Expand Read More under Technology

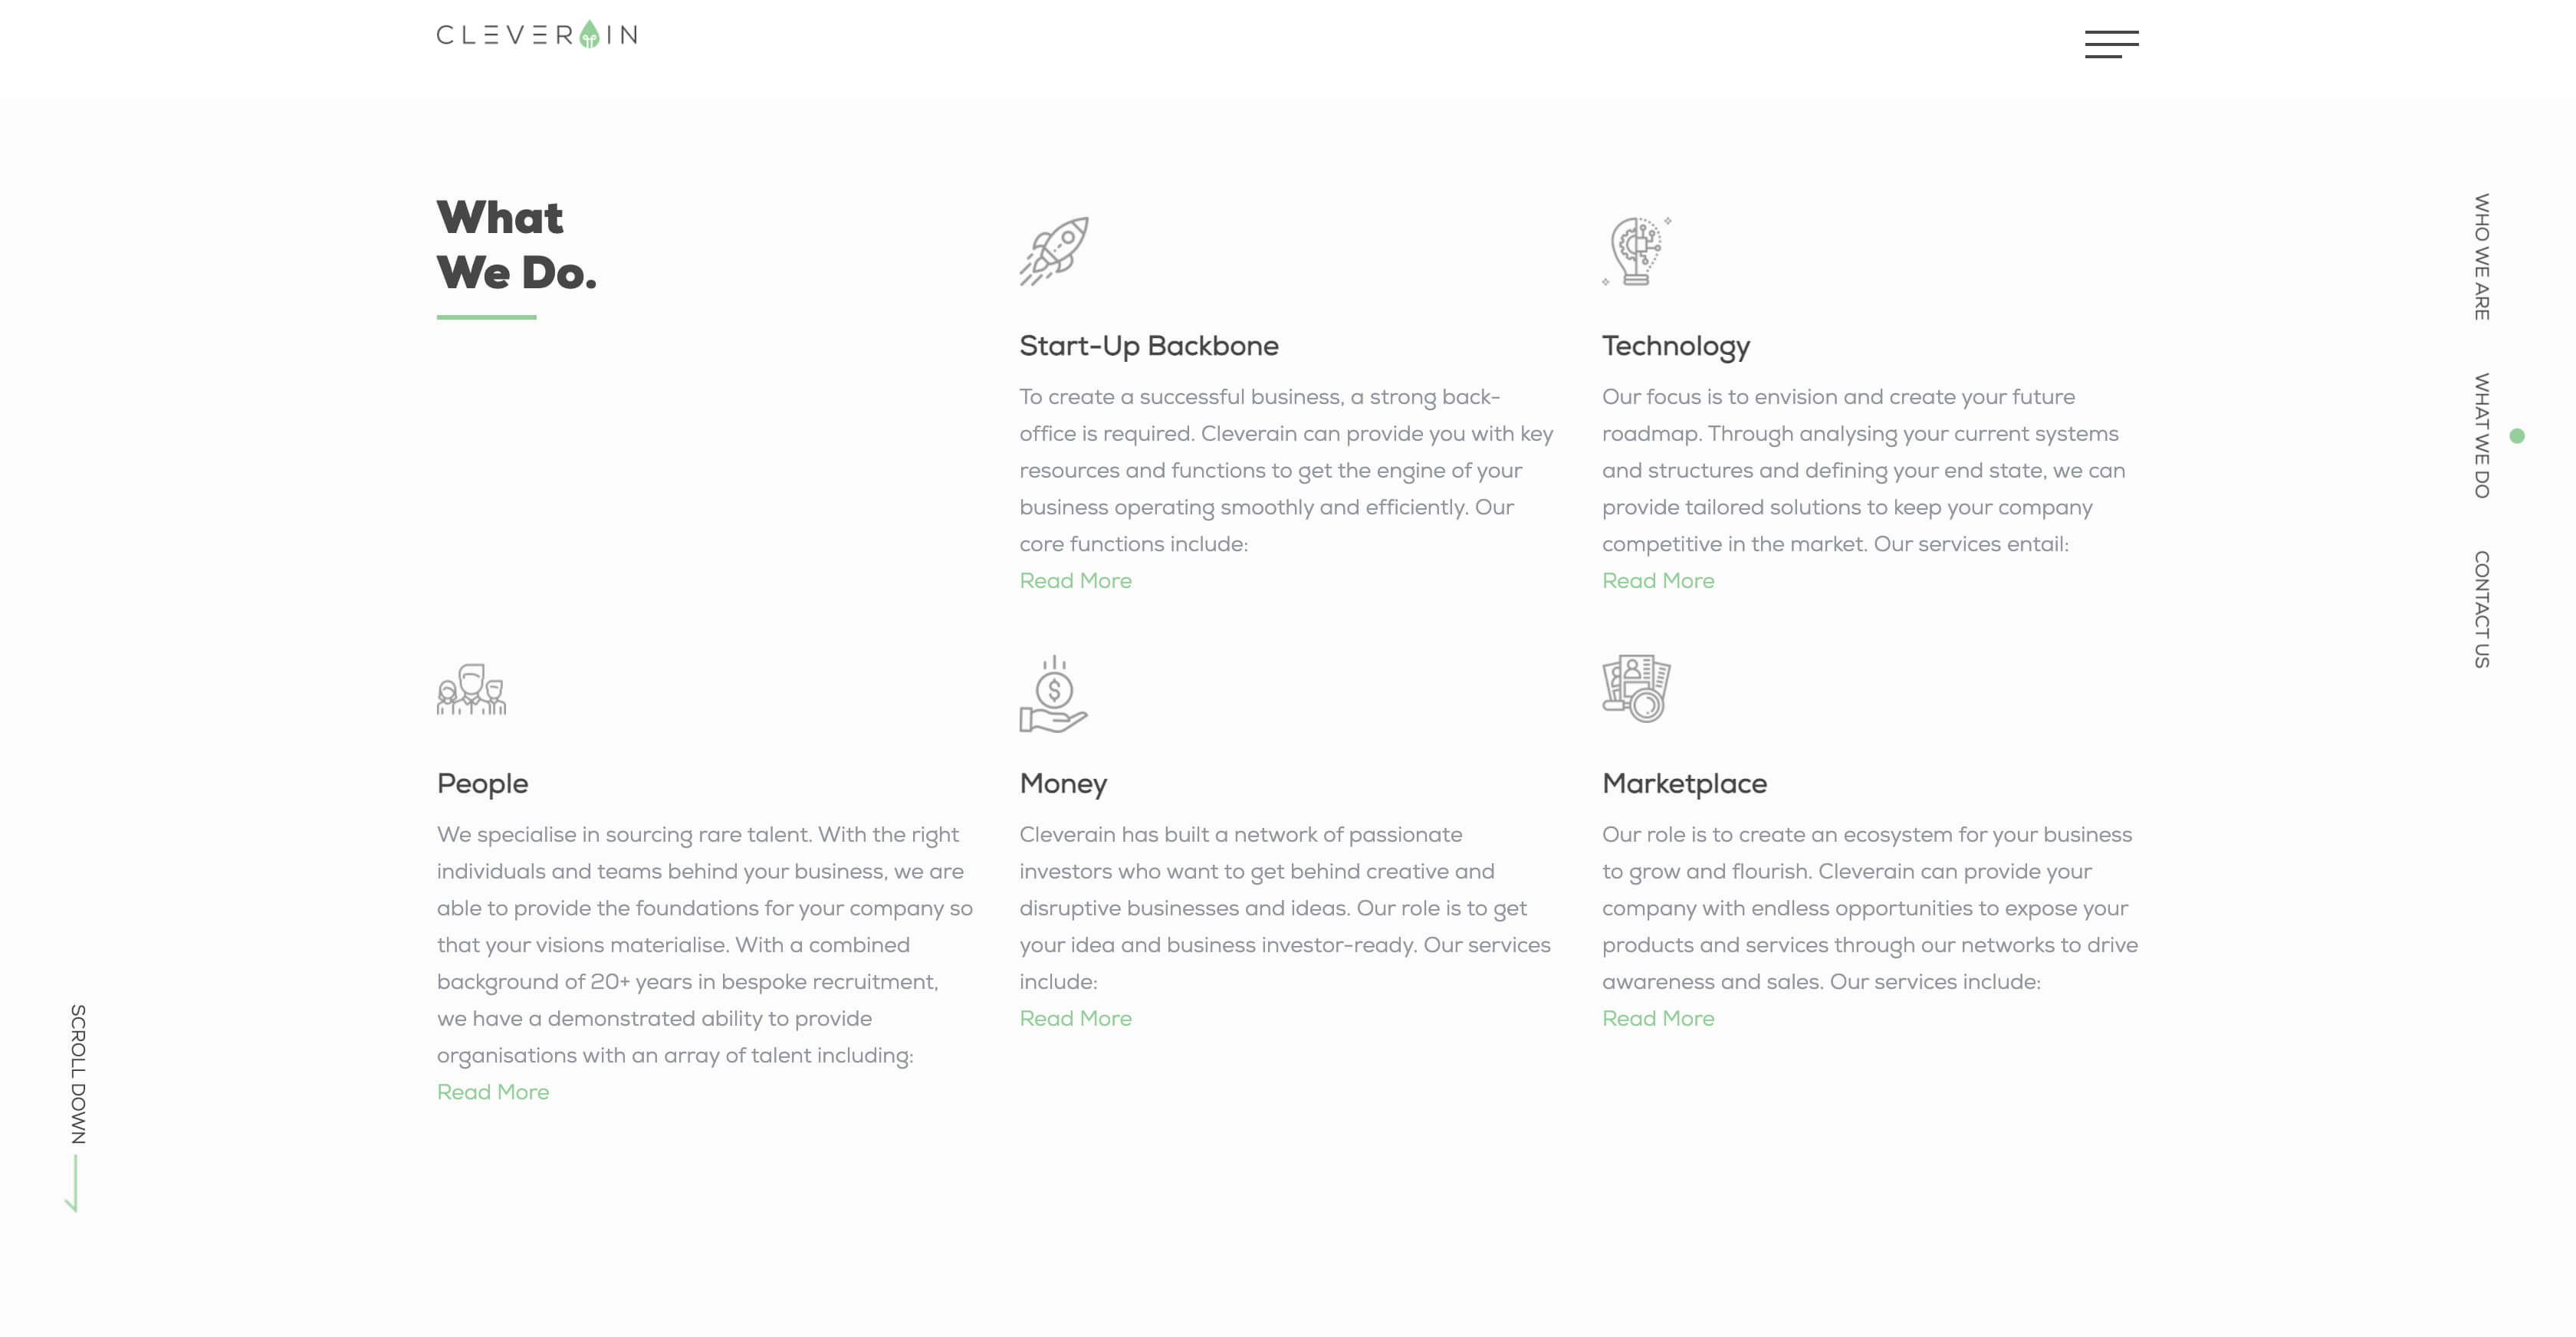pos(1657,581)
